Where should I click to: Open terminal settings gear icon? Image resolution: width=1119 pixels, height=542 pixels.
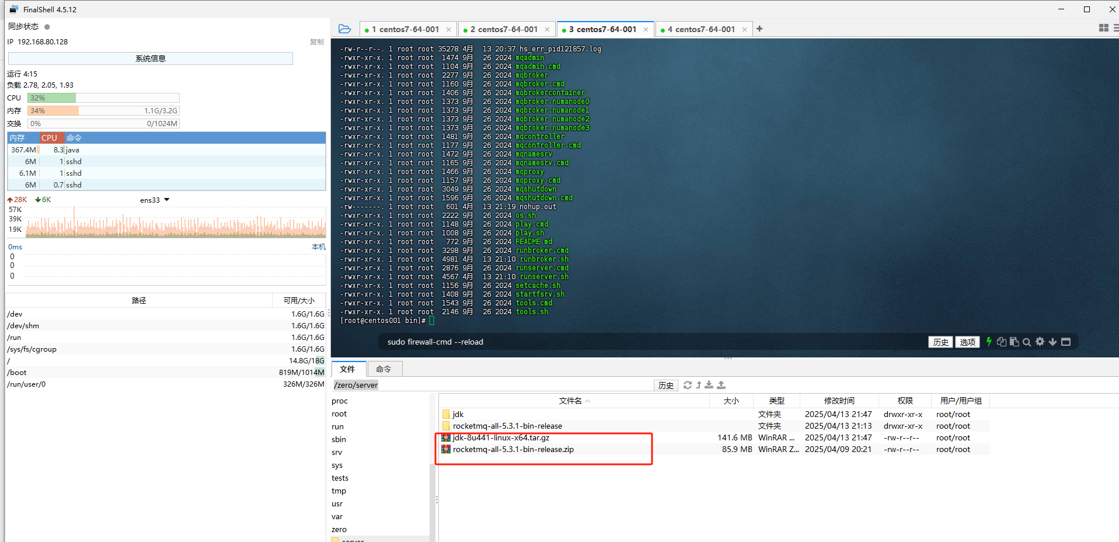1040,342
